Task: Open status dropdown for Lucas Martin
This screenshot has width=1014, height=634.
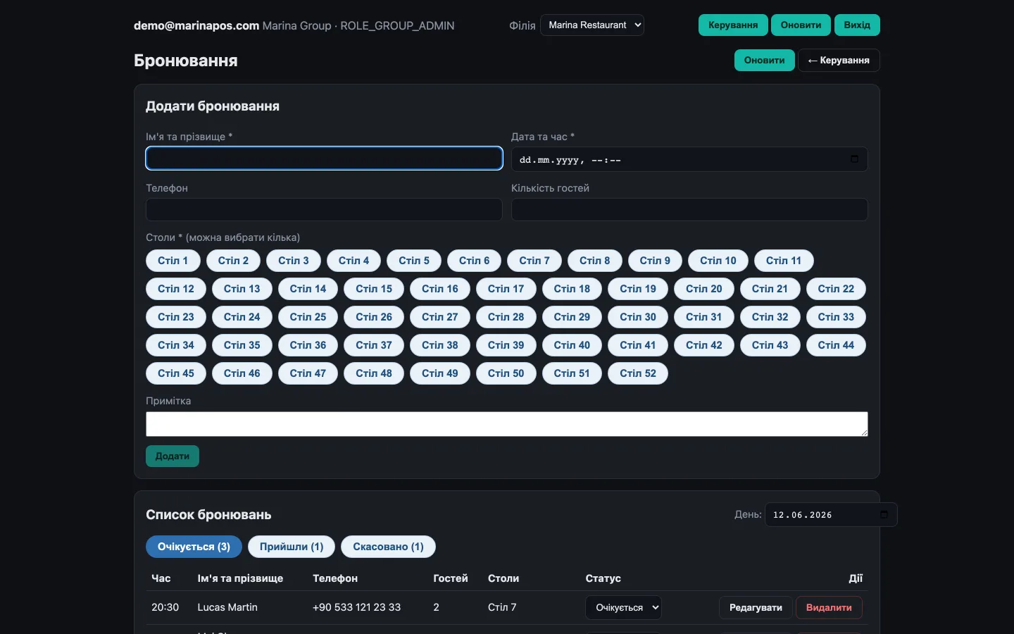Action: [623, 607]
